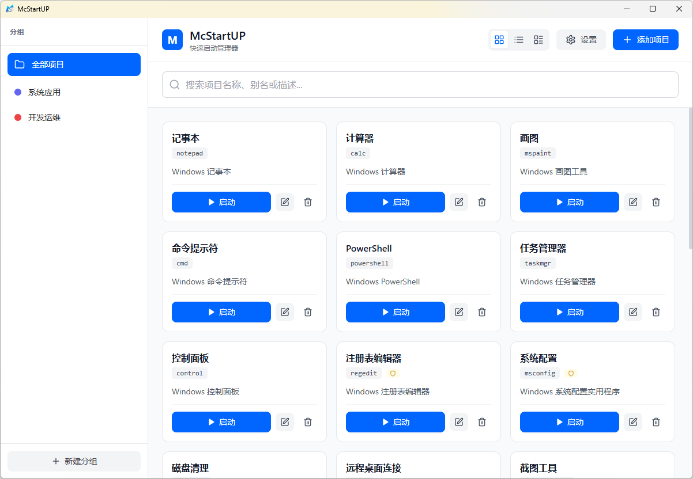Viewport: 693px width, 479px height.
Task: Edit the 控制面板 item
Action: (x=285, y=422)
